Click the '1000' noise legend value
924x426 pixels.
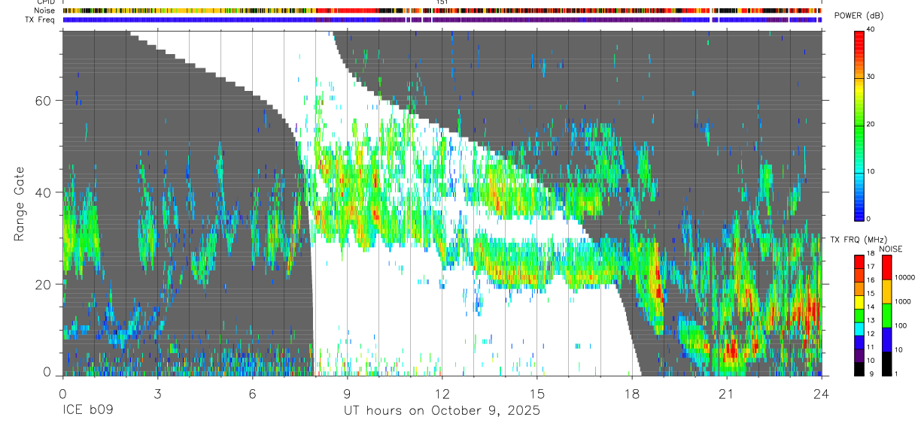coord(901,302)
